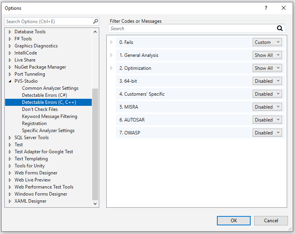Select Common Analyzer Settings page

(x=50, y=88)
